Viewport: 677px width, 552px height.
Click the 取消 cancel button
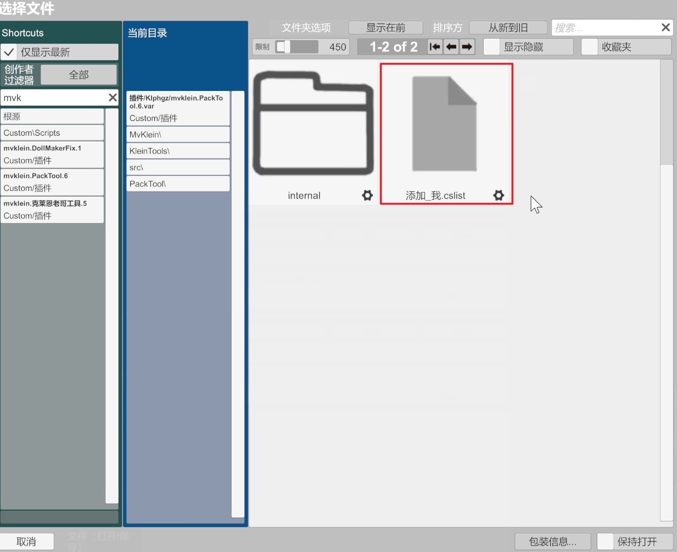pos(26,542)
